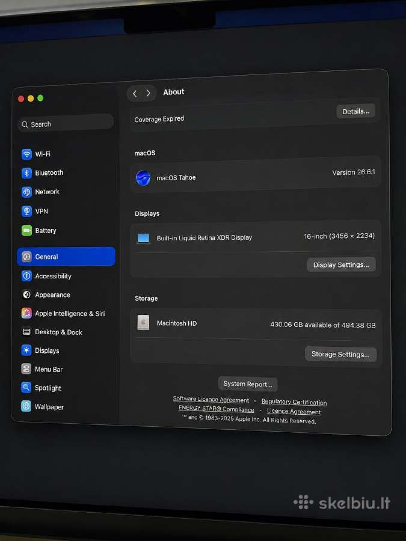
Task: Click the System Report button
Action: (x=248, y=384)
